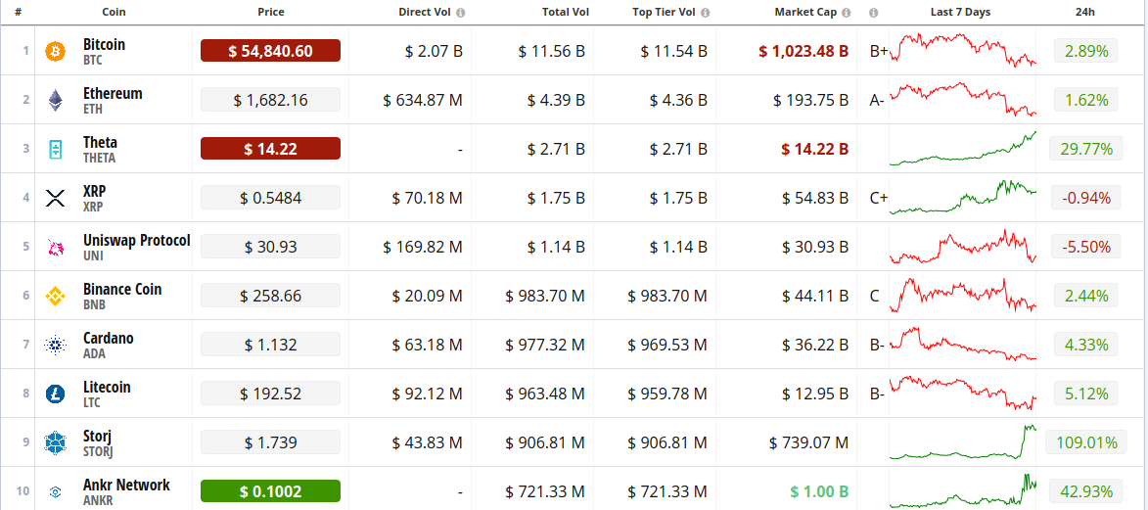The height and width of the screenshot is (510, 1148).
Task: Sort by the Coin column header
Action: 113,12
